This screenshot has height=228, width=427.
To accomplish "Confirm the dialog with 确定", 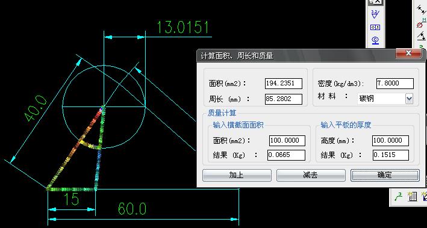I will pyautogui.click(x=385, y=175).
